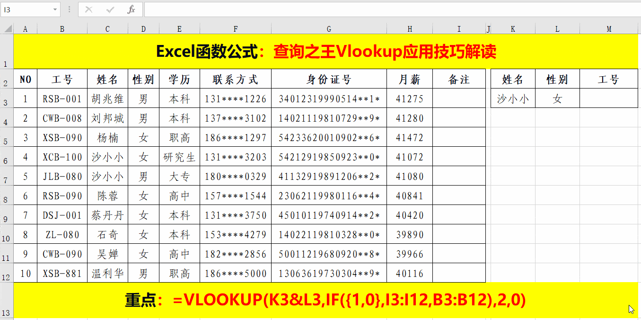Click the 性别 header in the results area
Viewport: 641px width, 320px height.
pyautogui.click(x=557, y=79)
